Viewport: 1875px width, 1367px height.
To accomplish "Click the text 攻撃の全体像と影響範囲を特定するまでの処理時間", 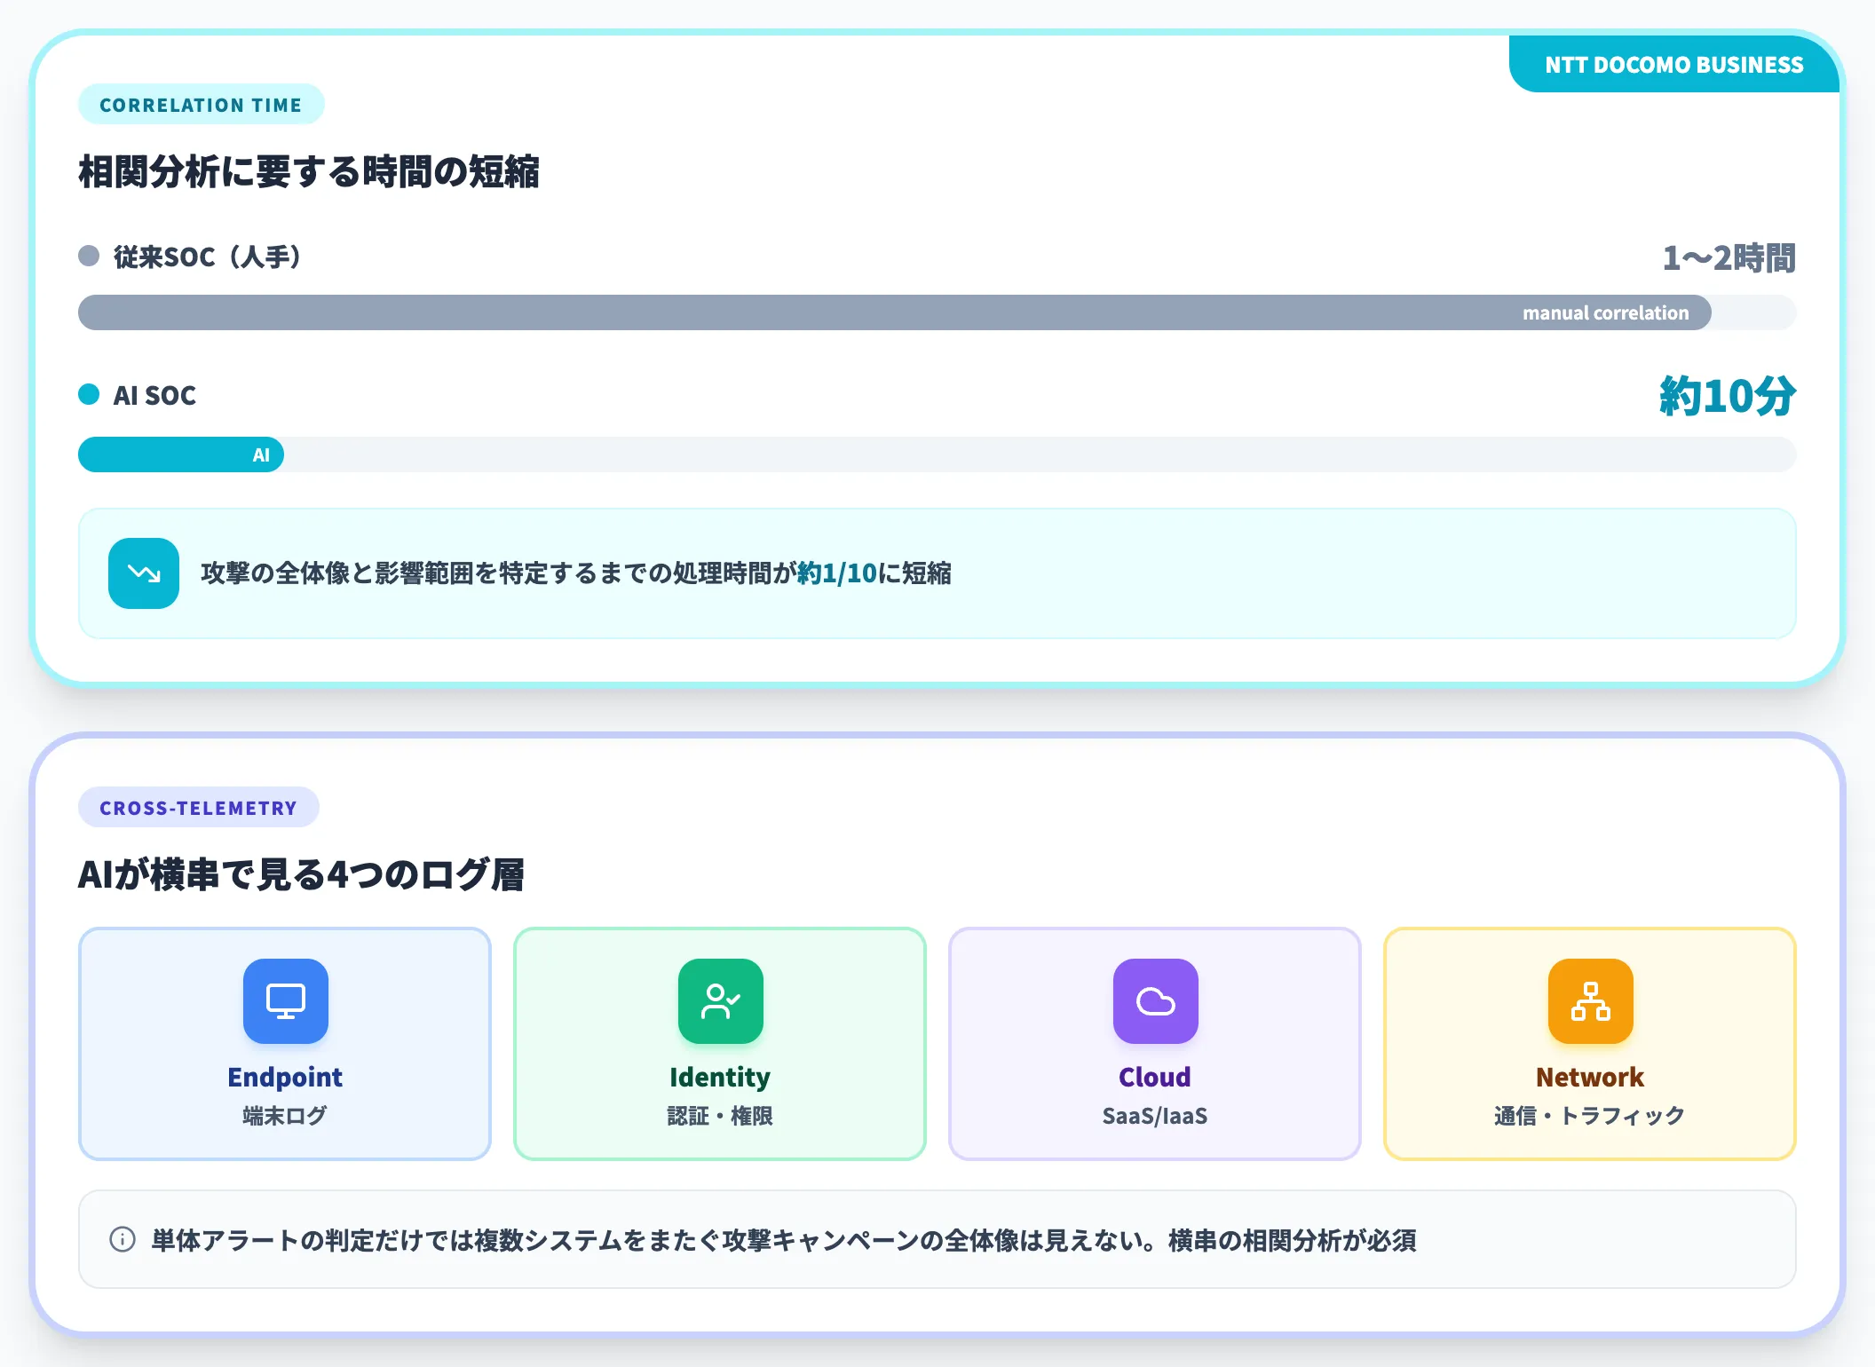I will [x=487, y=573].
